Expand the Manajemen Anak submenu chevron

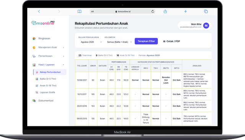click(x=64, y=48)
